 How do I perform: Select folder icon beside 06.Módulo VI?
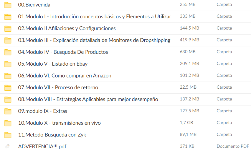coord(8,76)
